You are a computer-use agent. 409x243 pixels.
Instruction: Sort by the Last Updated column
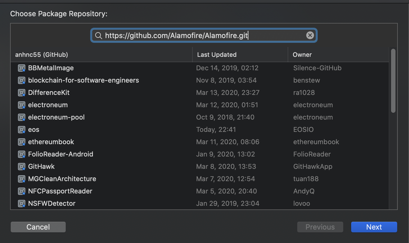point(217,55)
